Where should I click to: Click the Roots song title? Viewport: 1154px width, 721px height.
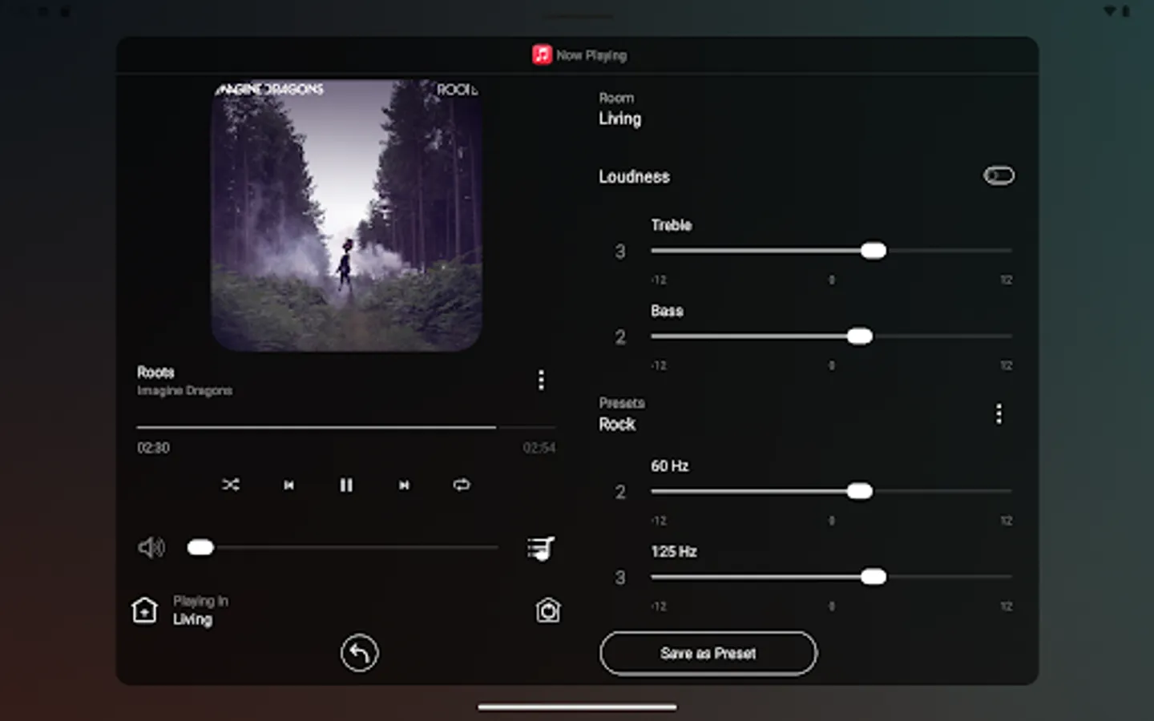(155, 373)
